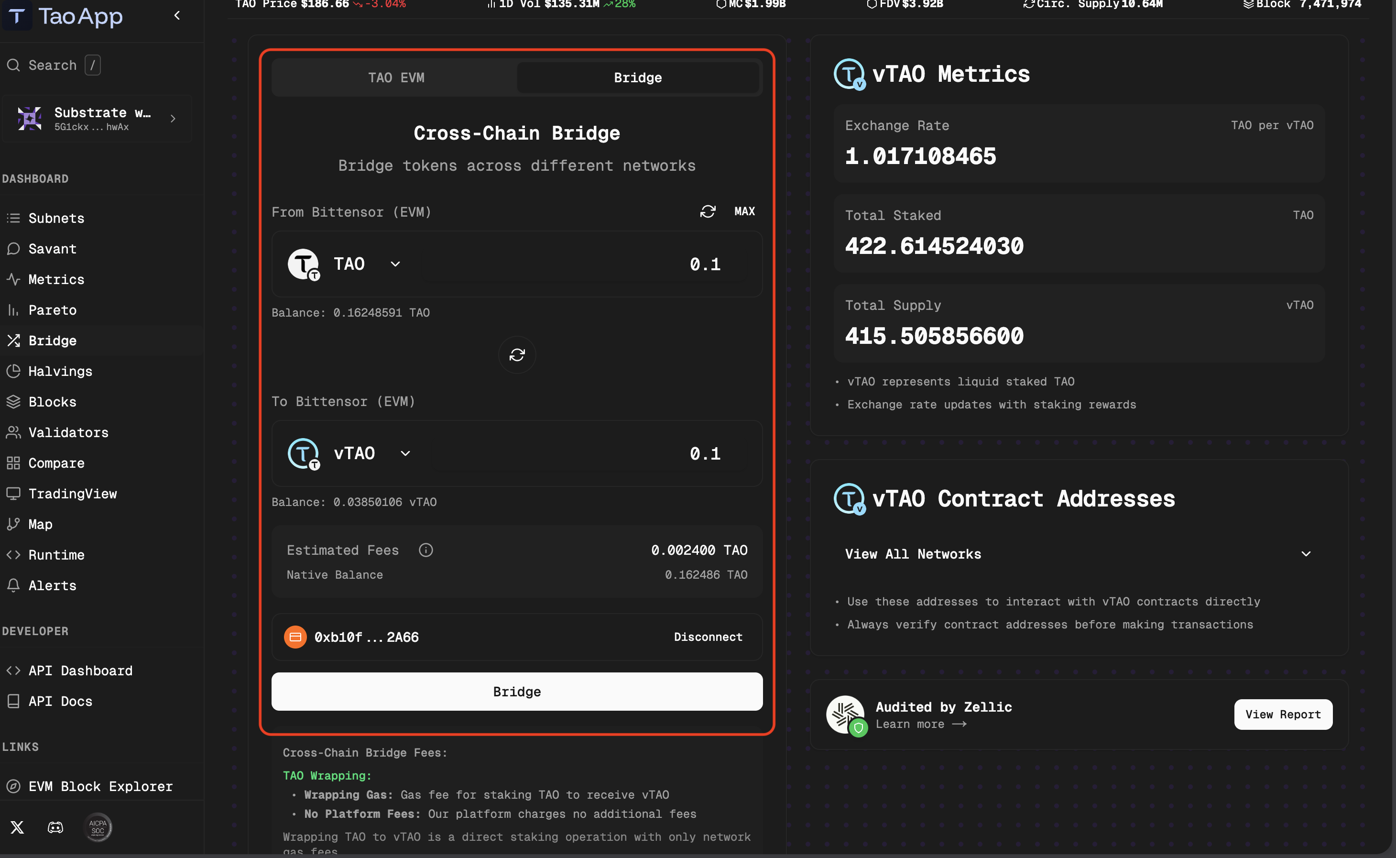Open the Discord icon in sidebar footer
The image size is (1396, 858).
(55, 827)
